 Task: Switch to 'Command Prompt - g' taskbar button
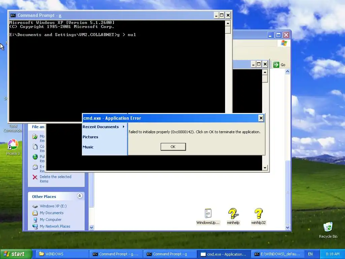pyautogui.click(x=170, y=254)
